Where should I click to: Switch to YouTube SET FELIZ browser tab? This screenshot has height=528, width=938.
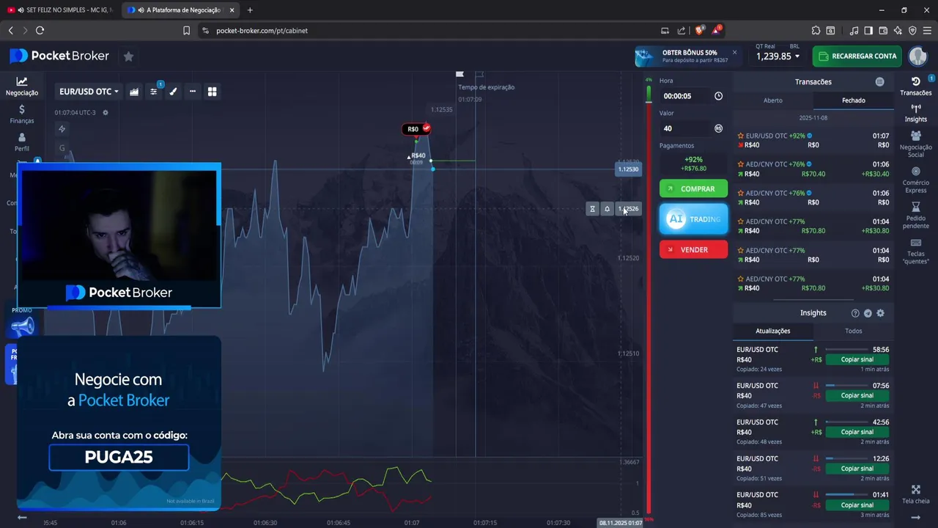tap(60, 10)
